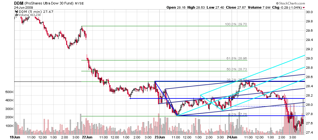Click the DDM ticker symbol title
This screenshot has height=140, width=318.
click(19, 3)
